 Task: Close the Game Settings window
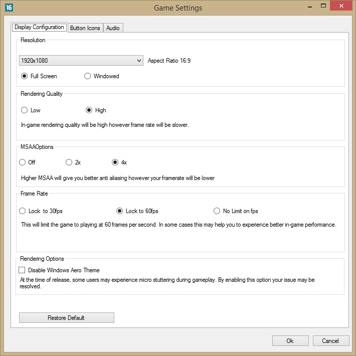pyautogui.click(x=340, y=7)
